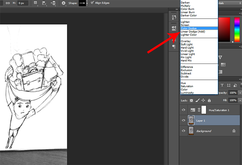Choose Luminosity blend mode
The height and width of the screenshot is (165, 242).
tap(199, 93)
